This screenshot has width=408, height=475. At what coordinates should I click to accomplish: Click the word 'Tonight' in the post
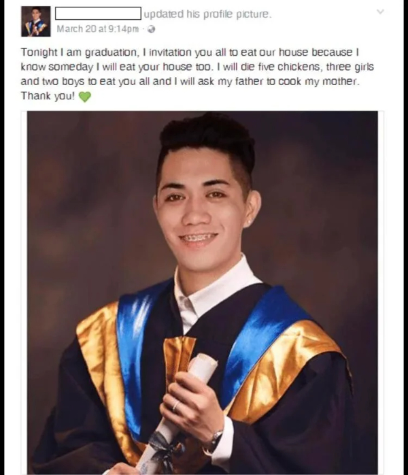tap(39, 52)
